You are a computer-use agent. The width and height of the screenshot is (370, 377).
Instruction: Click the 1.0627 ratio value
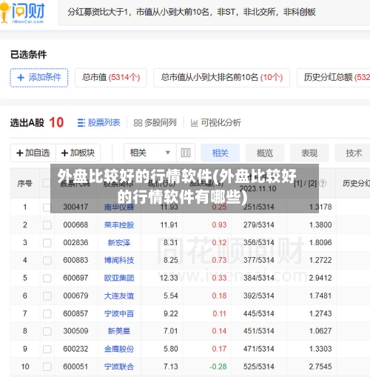click(320, 331)
